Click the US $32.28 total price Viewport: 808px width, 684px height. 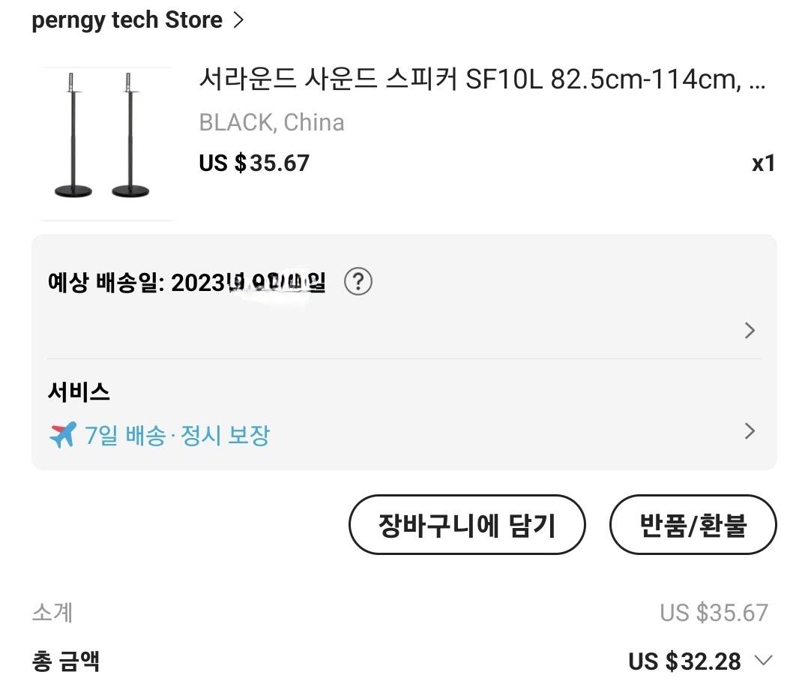coord(684,661)
